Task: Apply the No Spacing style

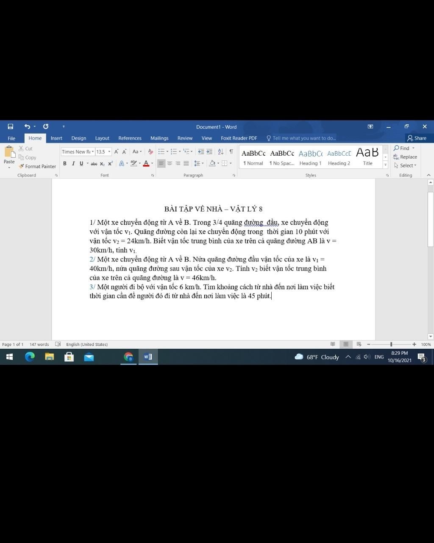Action: coord(282,157)
